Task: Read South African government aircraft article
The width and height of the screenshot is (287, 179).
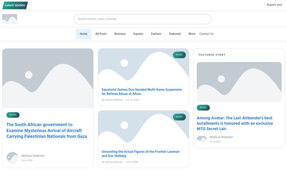Action: (47, 130)
